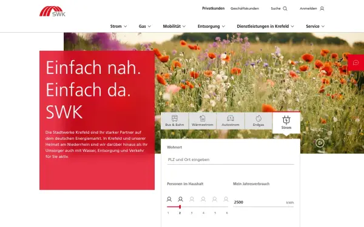Image resolution: width=364 pixels, height=227 pixels.
Task: Click slider number label 6
Action: tap(227, 213)
